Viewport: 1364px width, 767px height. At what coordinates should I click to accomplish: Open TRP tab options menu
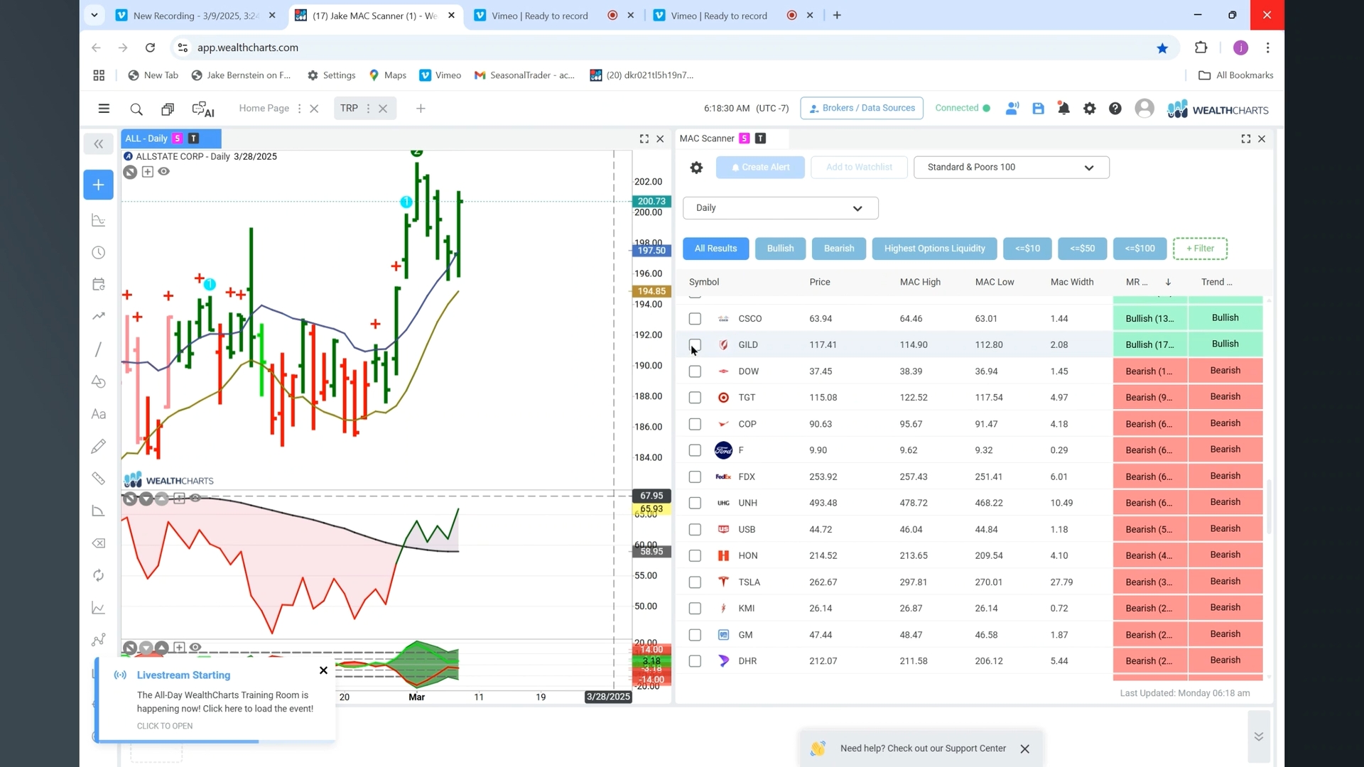[368, 109]
